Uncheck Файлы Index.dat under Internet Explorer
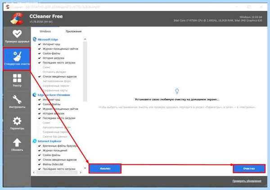This screenshot has width=270, height=190. coord(40,164)
